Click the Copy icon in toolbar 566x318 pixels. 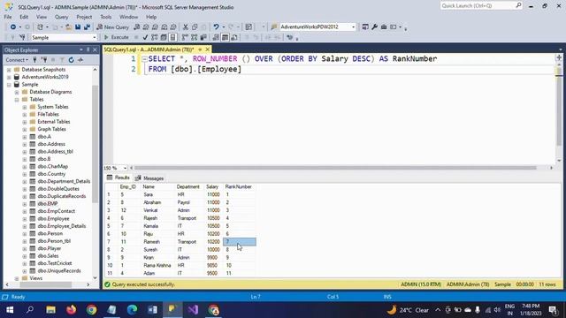[195, 27]
